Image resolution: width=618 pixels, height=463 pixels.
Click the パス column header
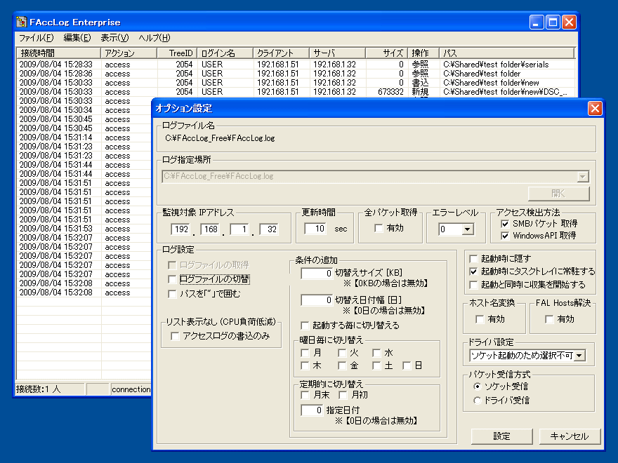507,53
